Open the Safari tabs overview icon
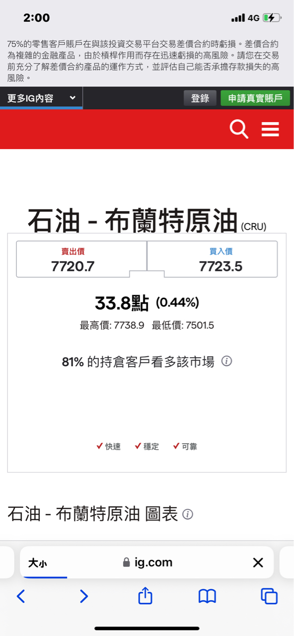This screenshot has height=636, width=294. 269,595
